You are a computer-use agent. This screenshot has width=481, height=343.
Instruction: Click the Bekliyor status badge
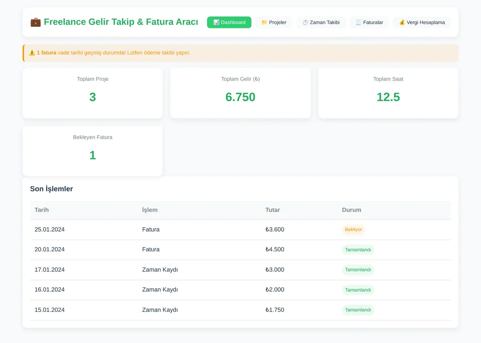[x=354, y=230]
